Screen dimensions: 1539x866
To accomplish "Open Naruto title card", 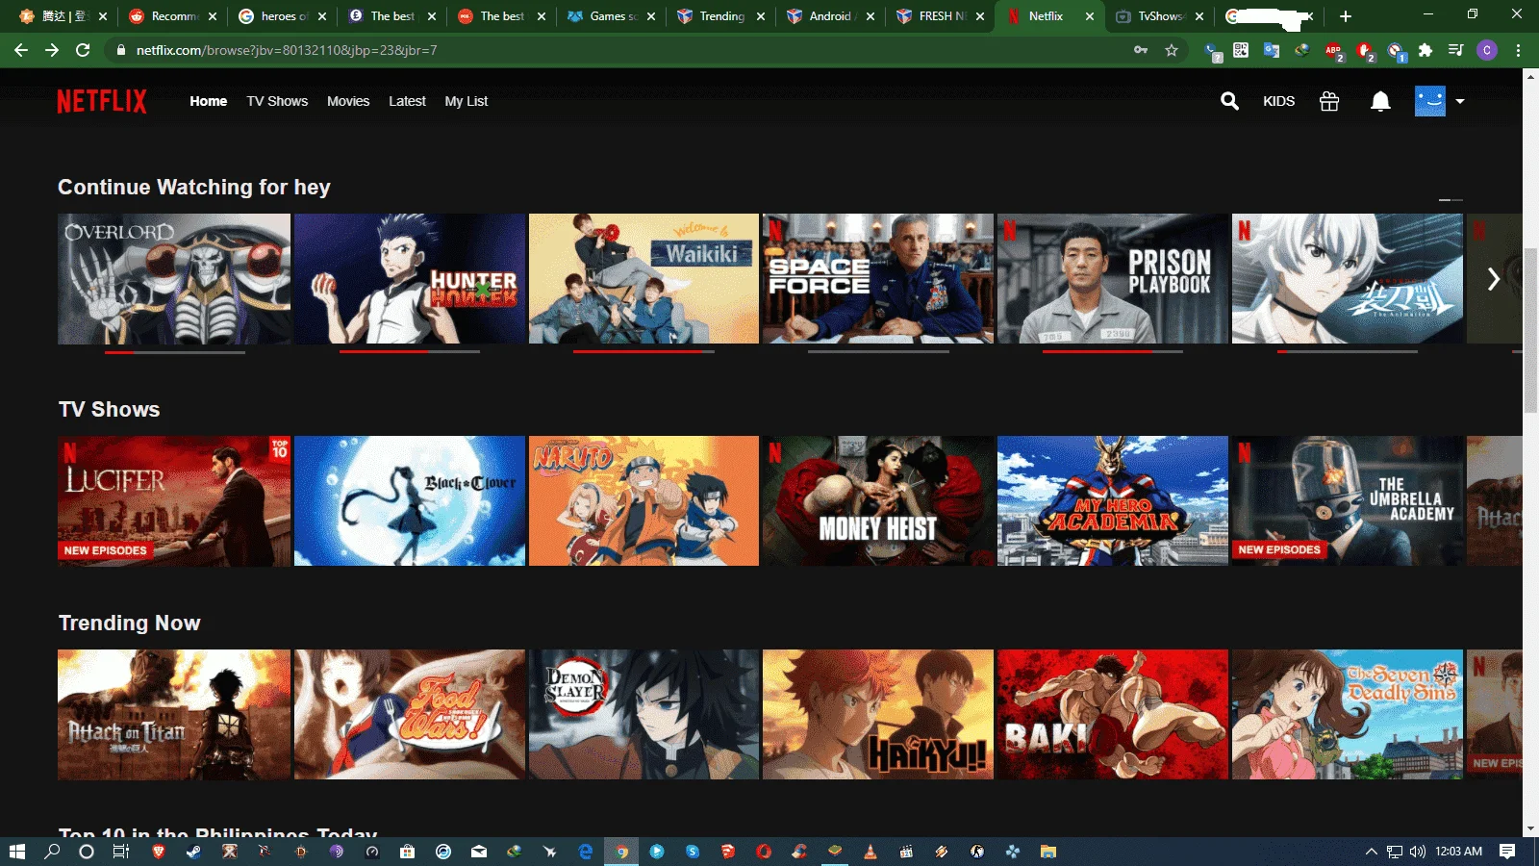I will 643,500.
